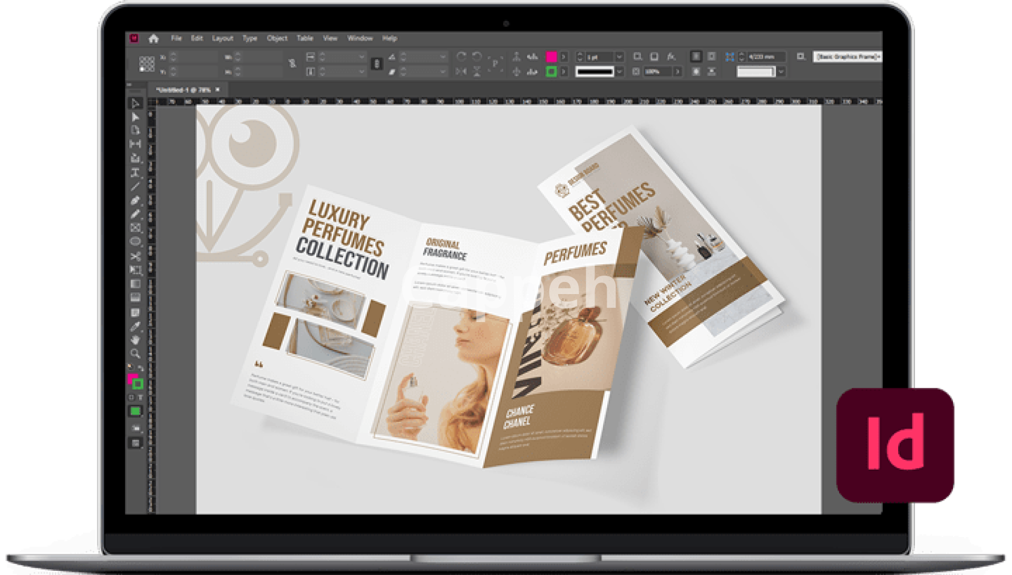The width and height of the screenshot is (1012, 575).
Task: Open the stroke weight dropdown
Action: [x=619, y=56]
